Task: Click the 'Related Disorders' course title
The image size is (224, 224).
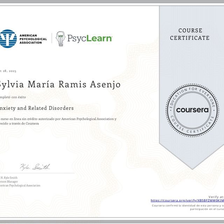Action: coord(51,108)
